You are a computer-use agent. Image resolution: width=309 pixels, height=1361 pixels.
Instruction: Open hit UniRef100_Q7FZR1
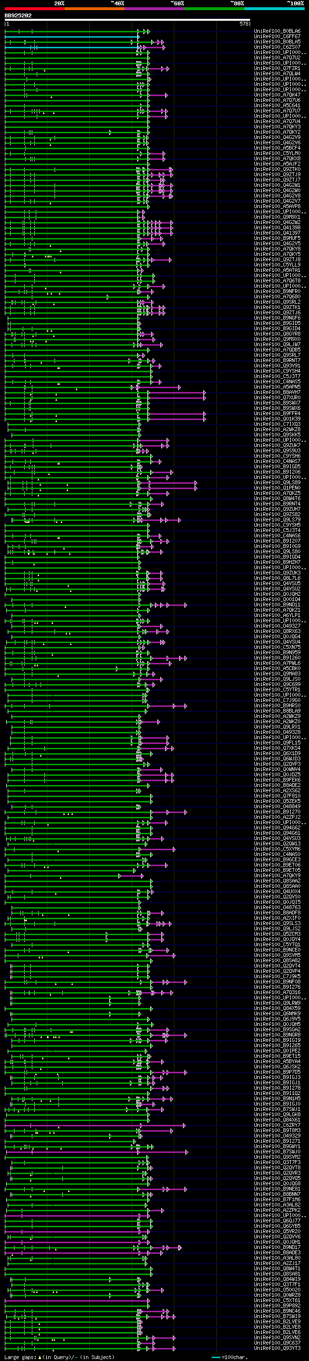click(x=277, y=68)
